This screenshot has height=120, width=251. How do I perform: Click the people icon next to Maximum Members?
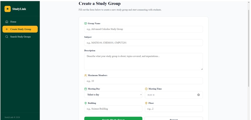86,75
